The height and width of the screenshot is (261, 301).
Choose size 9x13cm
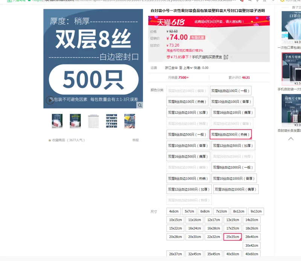(x=256, y=211)
